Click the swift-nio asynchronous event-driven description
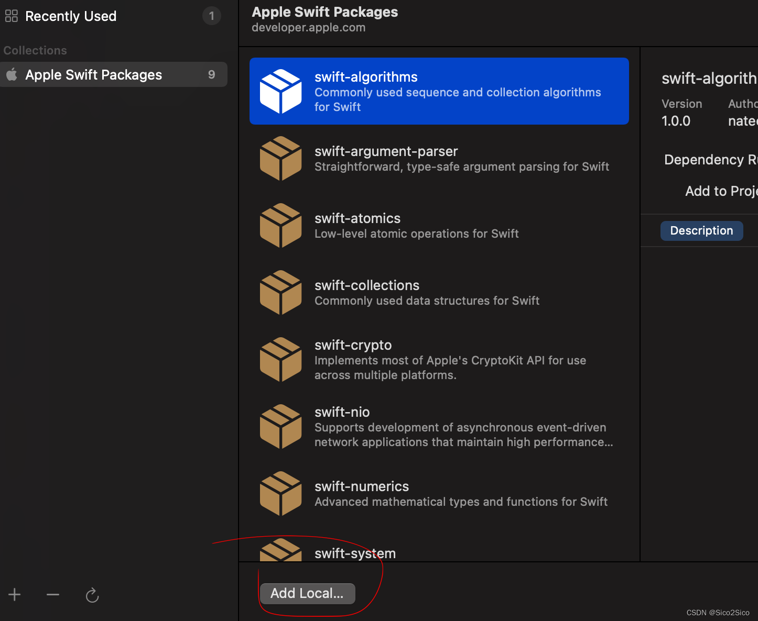This screenshot has width=758, height=621. coord(464,435)
